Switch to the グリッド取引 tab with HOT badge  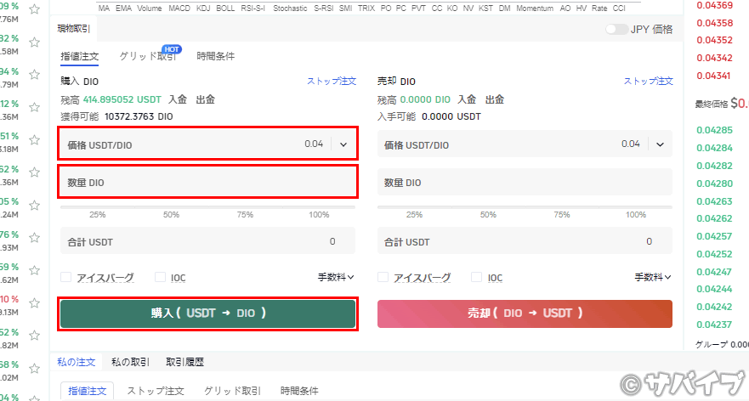point(148,56)
